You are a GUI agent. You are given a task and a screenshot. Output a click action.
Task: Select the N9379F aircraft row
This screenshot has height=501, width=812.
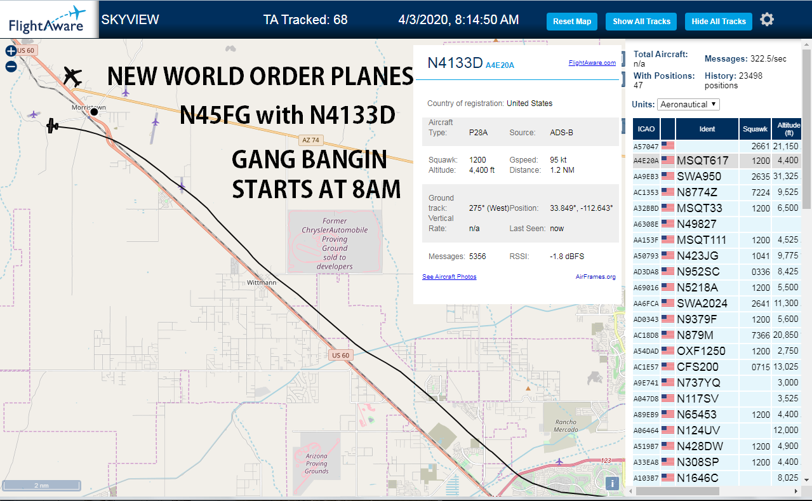click(x=717, y=319)
